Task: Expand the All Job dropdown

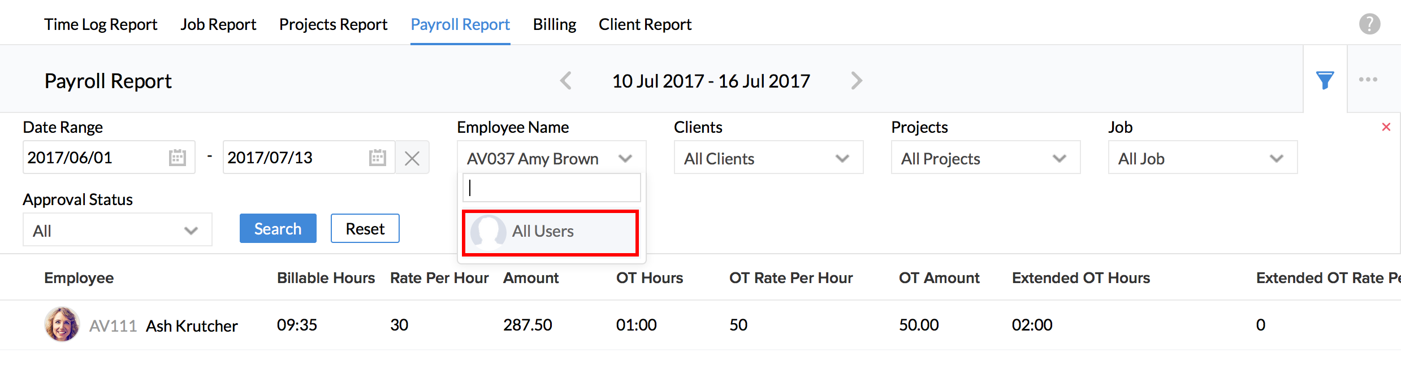Action: point(1203,158)
